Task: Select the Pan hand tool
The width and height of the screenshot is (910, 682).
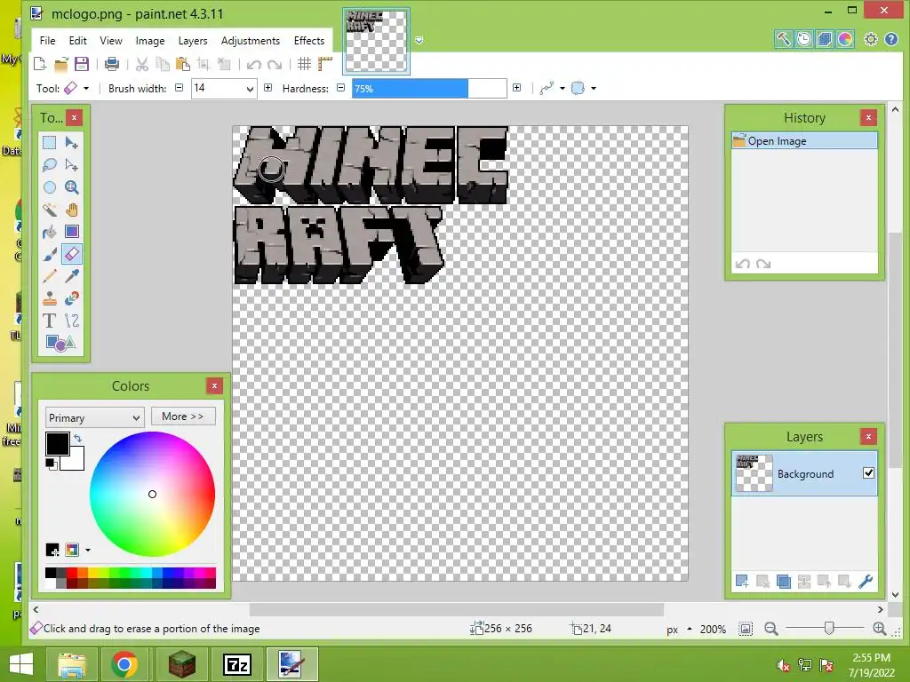Action: [x=71, y=210]
